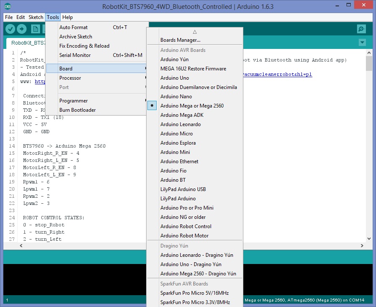Open the Edit menu

tap(21, 17)
